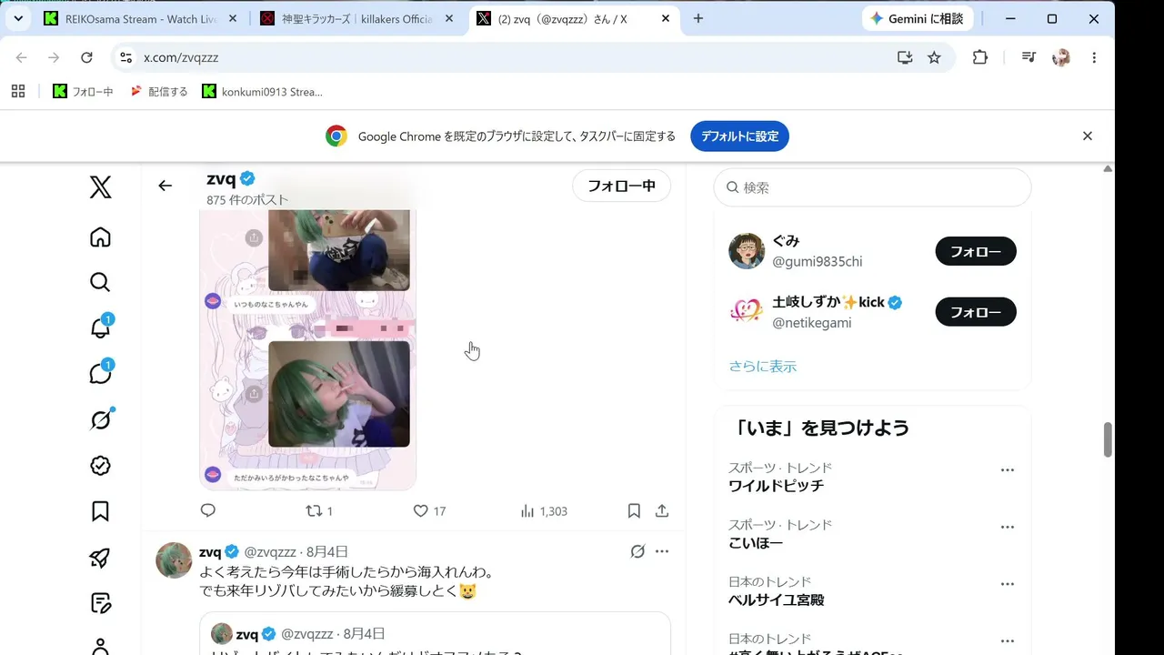Open a new browser tab
The height and width of the screenshot is (655, 1164).
coord(697,19)
